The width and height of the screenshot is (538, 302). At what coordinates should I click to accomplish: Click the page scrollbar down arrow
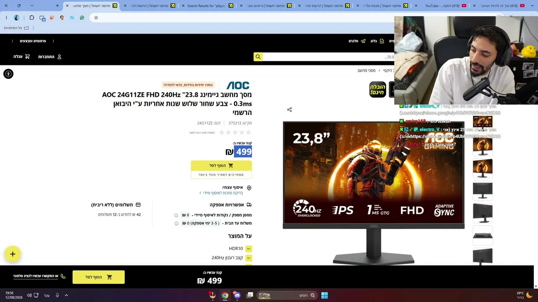pyautogui.click(x=535, y=286)
